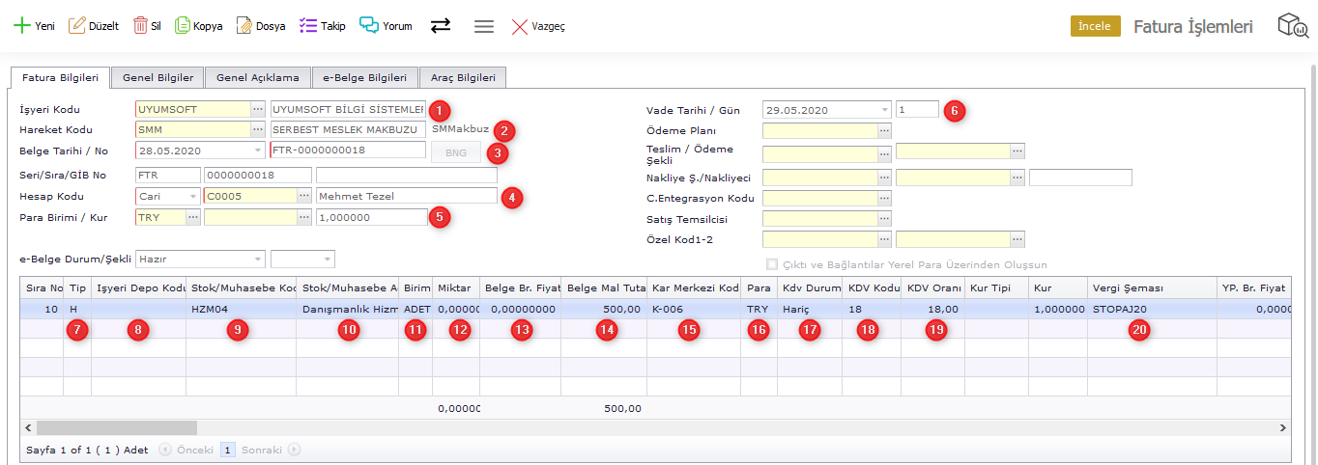Switch to the Genel Bilgiler tab
Viewport: 1318px width, 465px height.
click(158, 77)
